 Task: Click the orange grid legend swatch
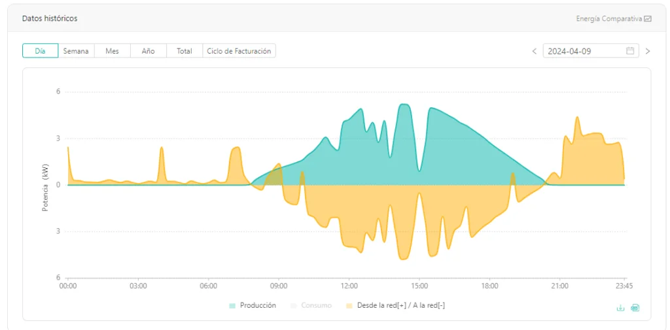[349, 306]
